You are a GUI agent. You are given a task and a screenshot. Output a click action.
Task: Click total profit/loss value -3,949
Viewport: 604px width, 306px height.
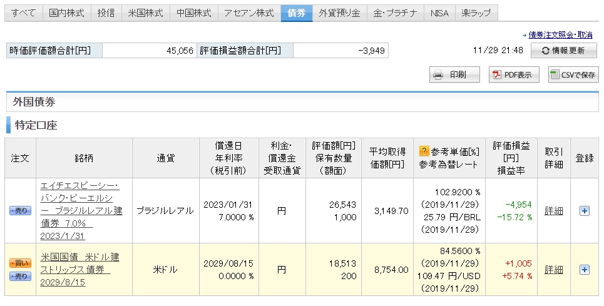pos(371,51)
